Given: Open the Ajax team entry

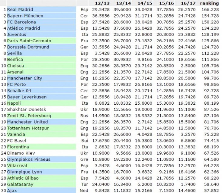Looking at the screenshot, I should click(x=12, y=191).
